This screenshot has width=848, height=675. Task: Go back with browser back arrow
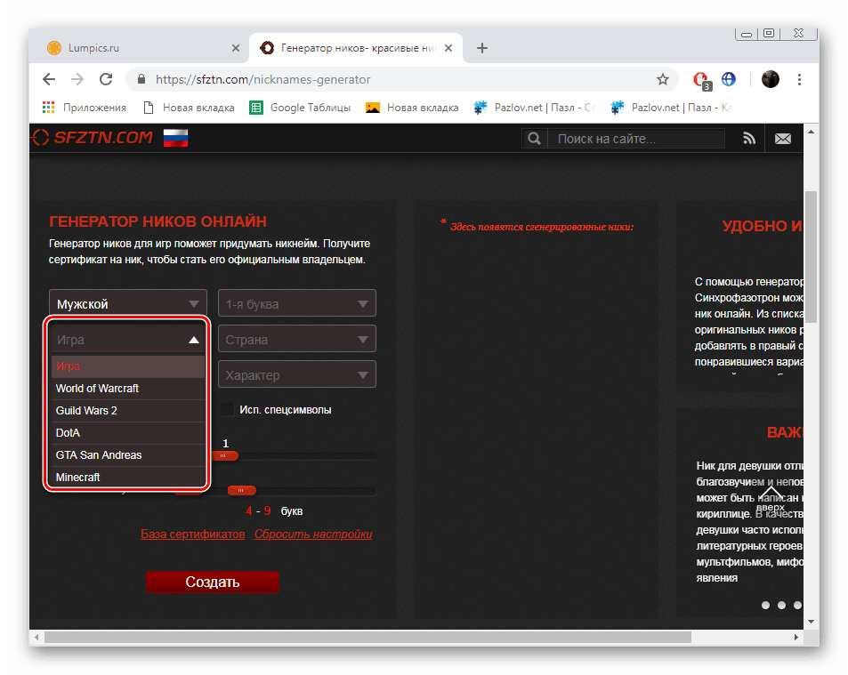coord(49,79)
